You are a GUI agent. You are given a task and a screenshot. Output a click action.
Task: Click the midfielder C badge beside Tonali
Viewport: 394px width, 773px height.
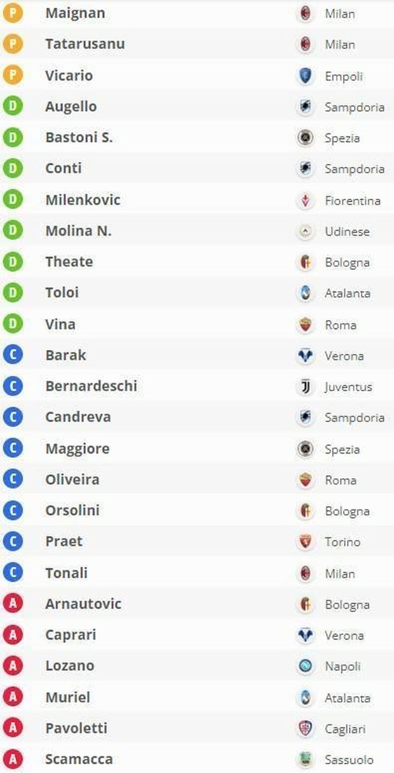tap(13, 572)
